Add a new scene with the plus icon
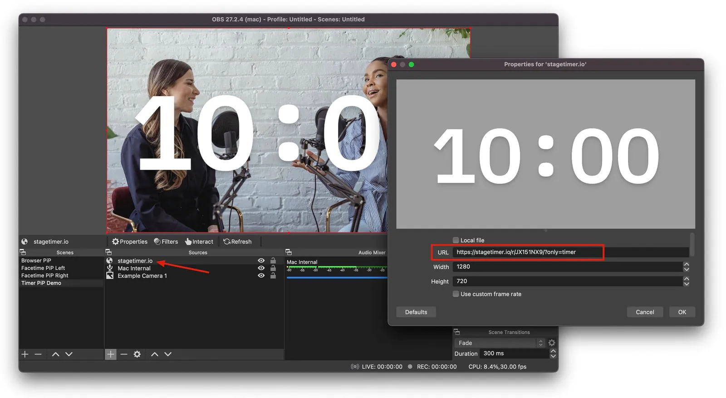Image resolution: width=726 pixels, height=398 pixels. (25, 354)
